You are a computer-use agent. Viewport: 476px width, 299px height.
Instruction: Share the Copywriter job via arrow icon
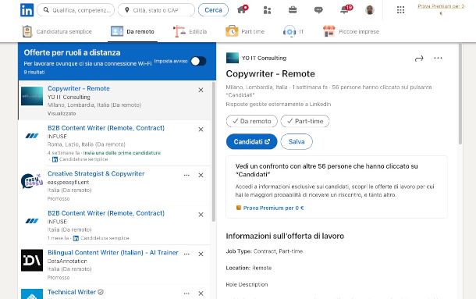pyautogui.click(x=419, y=59)
